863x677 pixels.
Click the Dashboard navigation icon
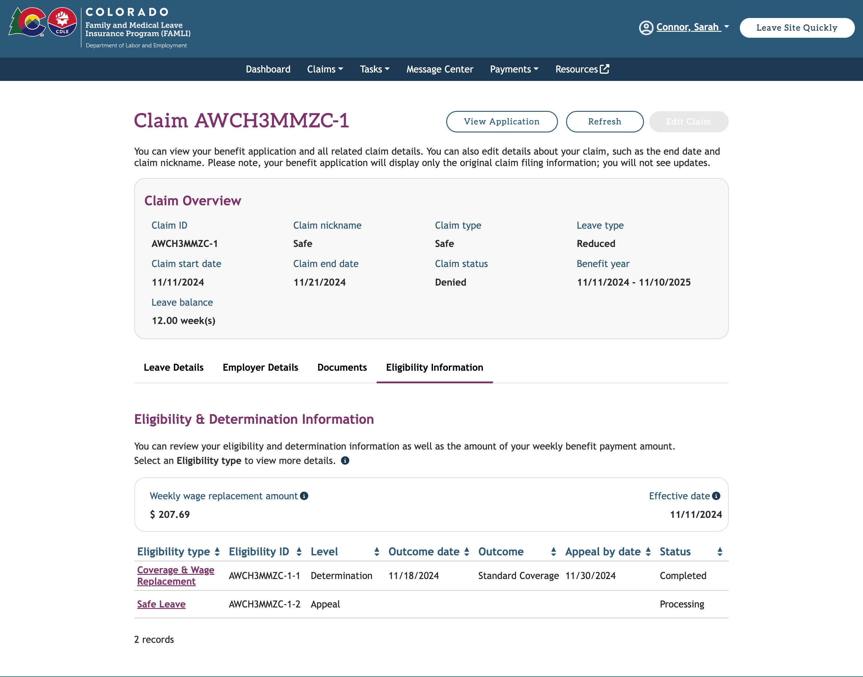[x=268, y=69]
